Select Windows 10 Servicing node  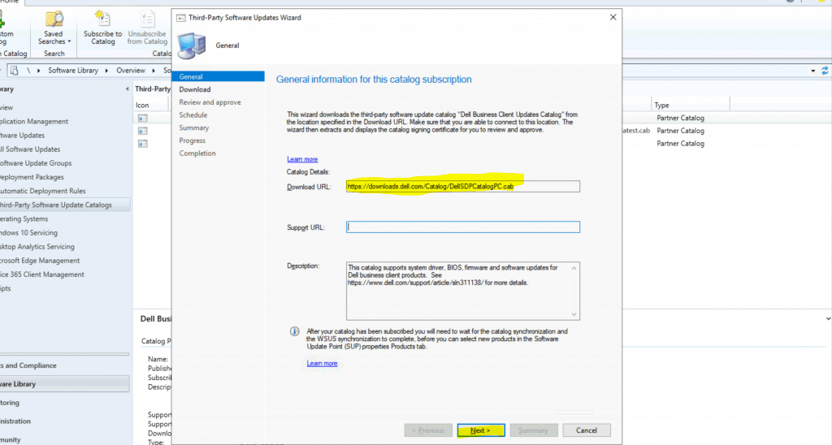tap(28, 232)
